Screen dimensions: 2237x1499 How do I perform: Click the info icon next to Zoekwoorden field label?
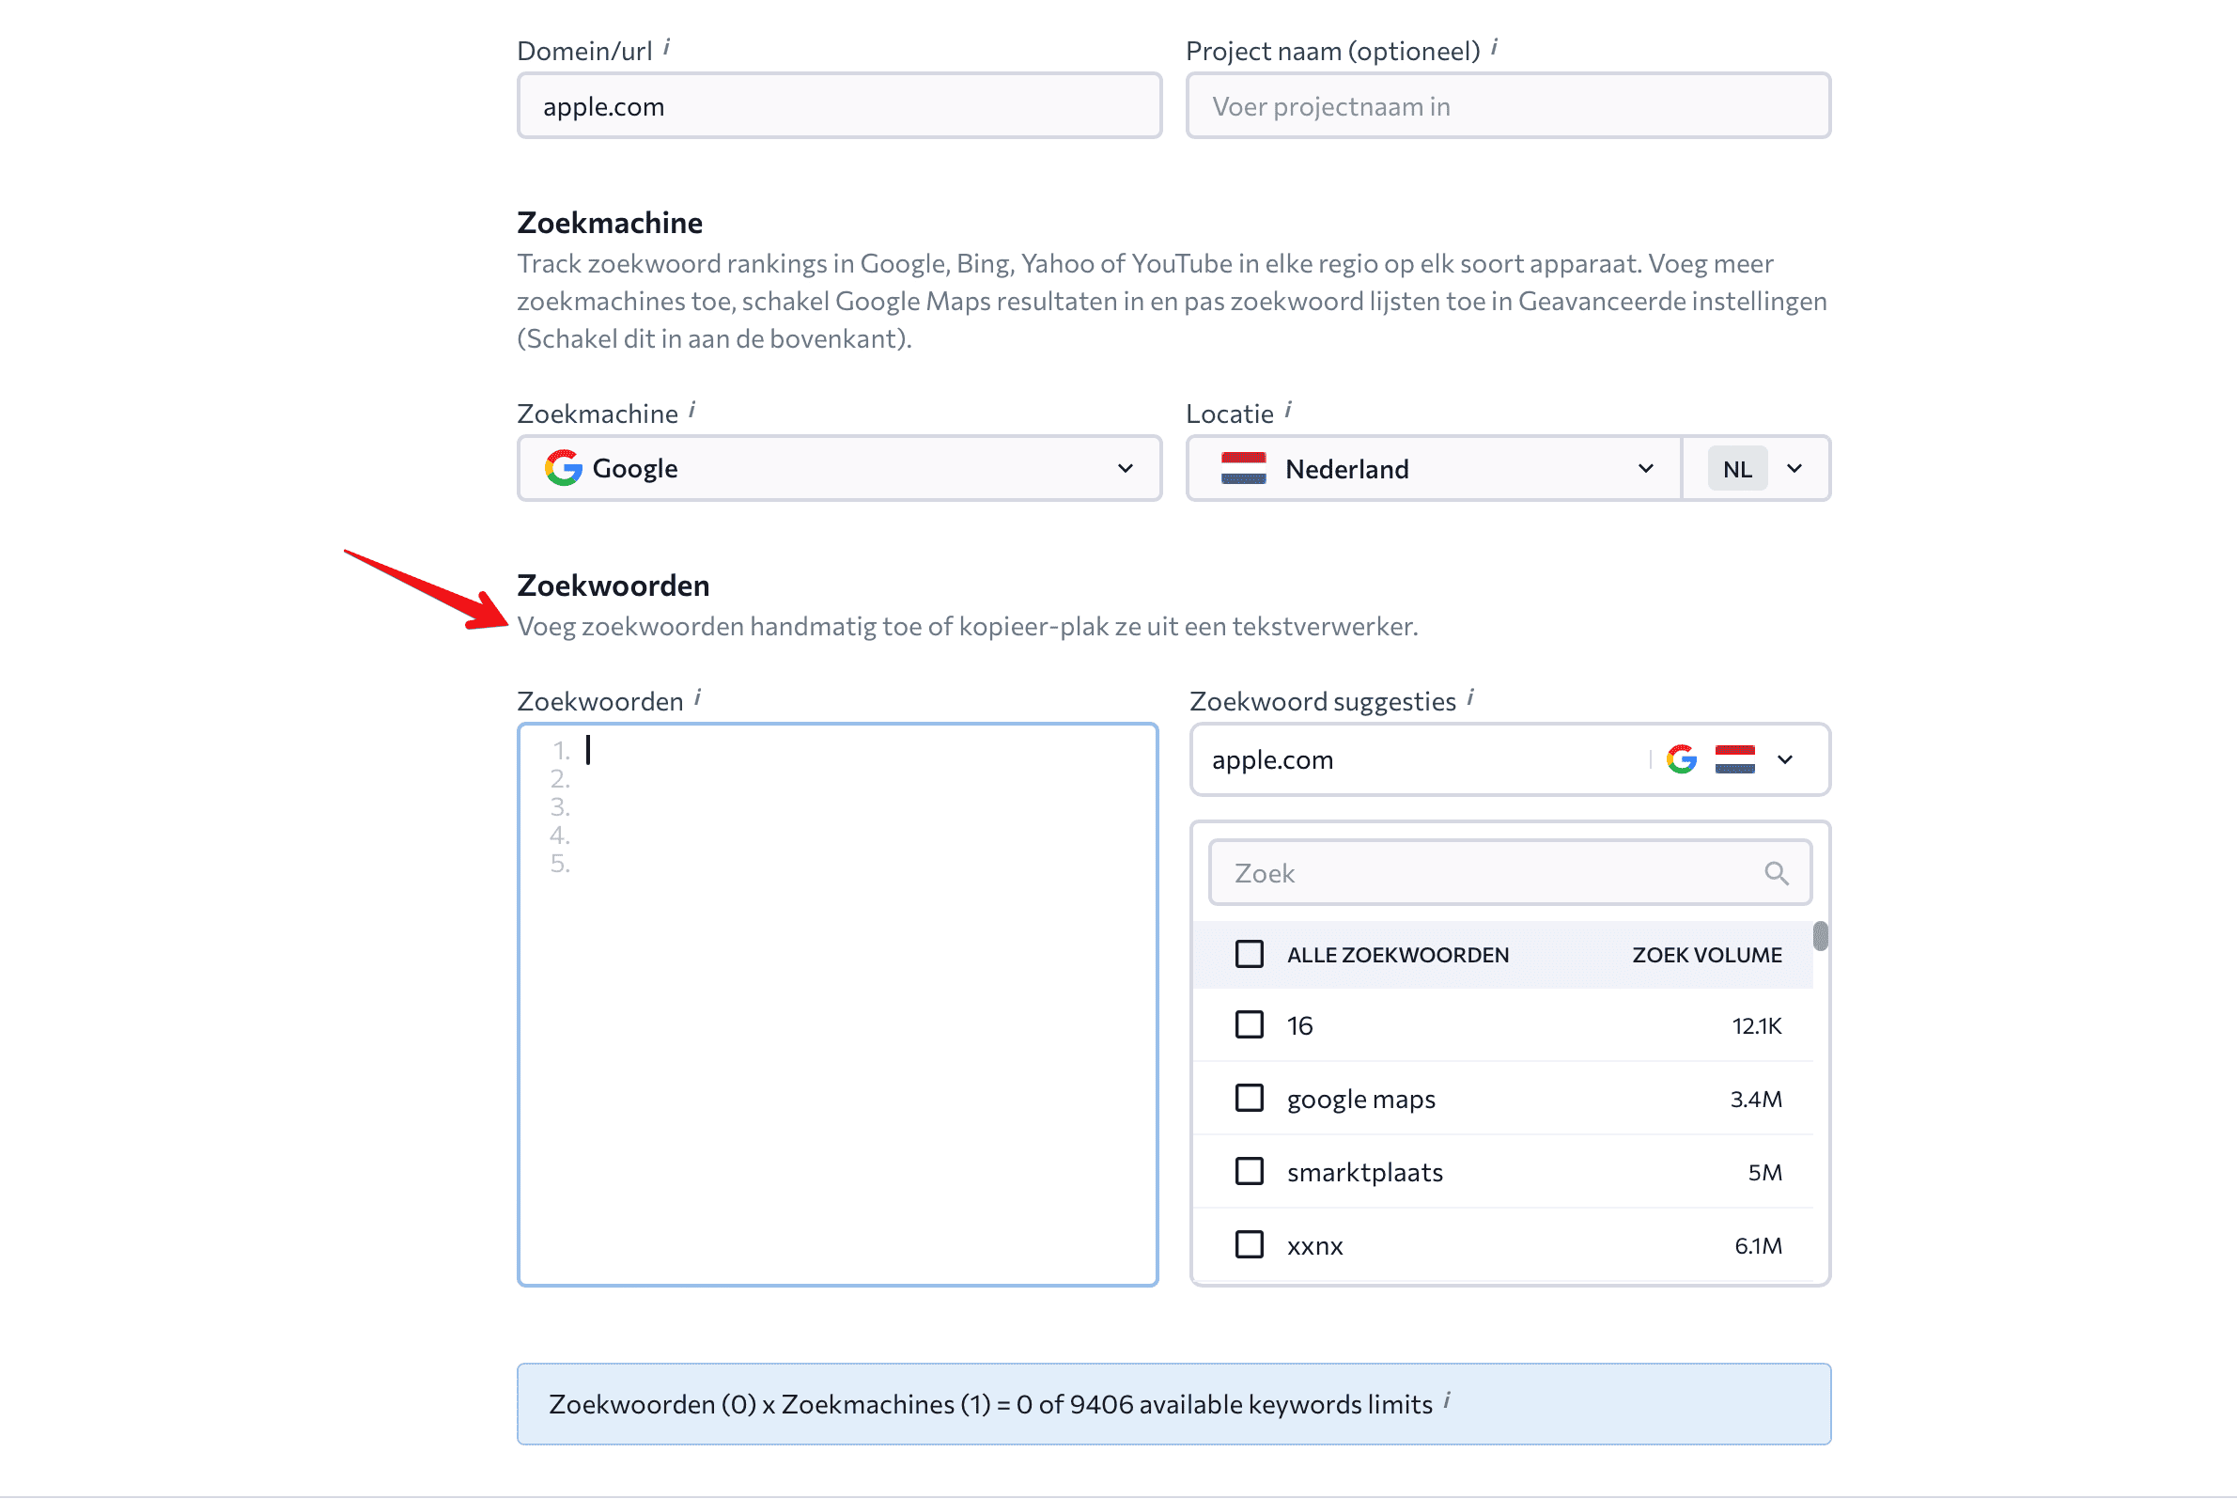pyautogui.click(x=697, y=697)
